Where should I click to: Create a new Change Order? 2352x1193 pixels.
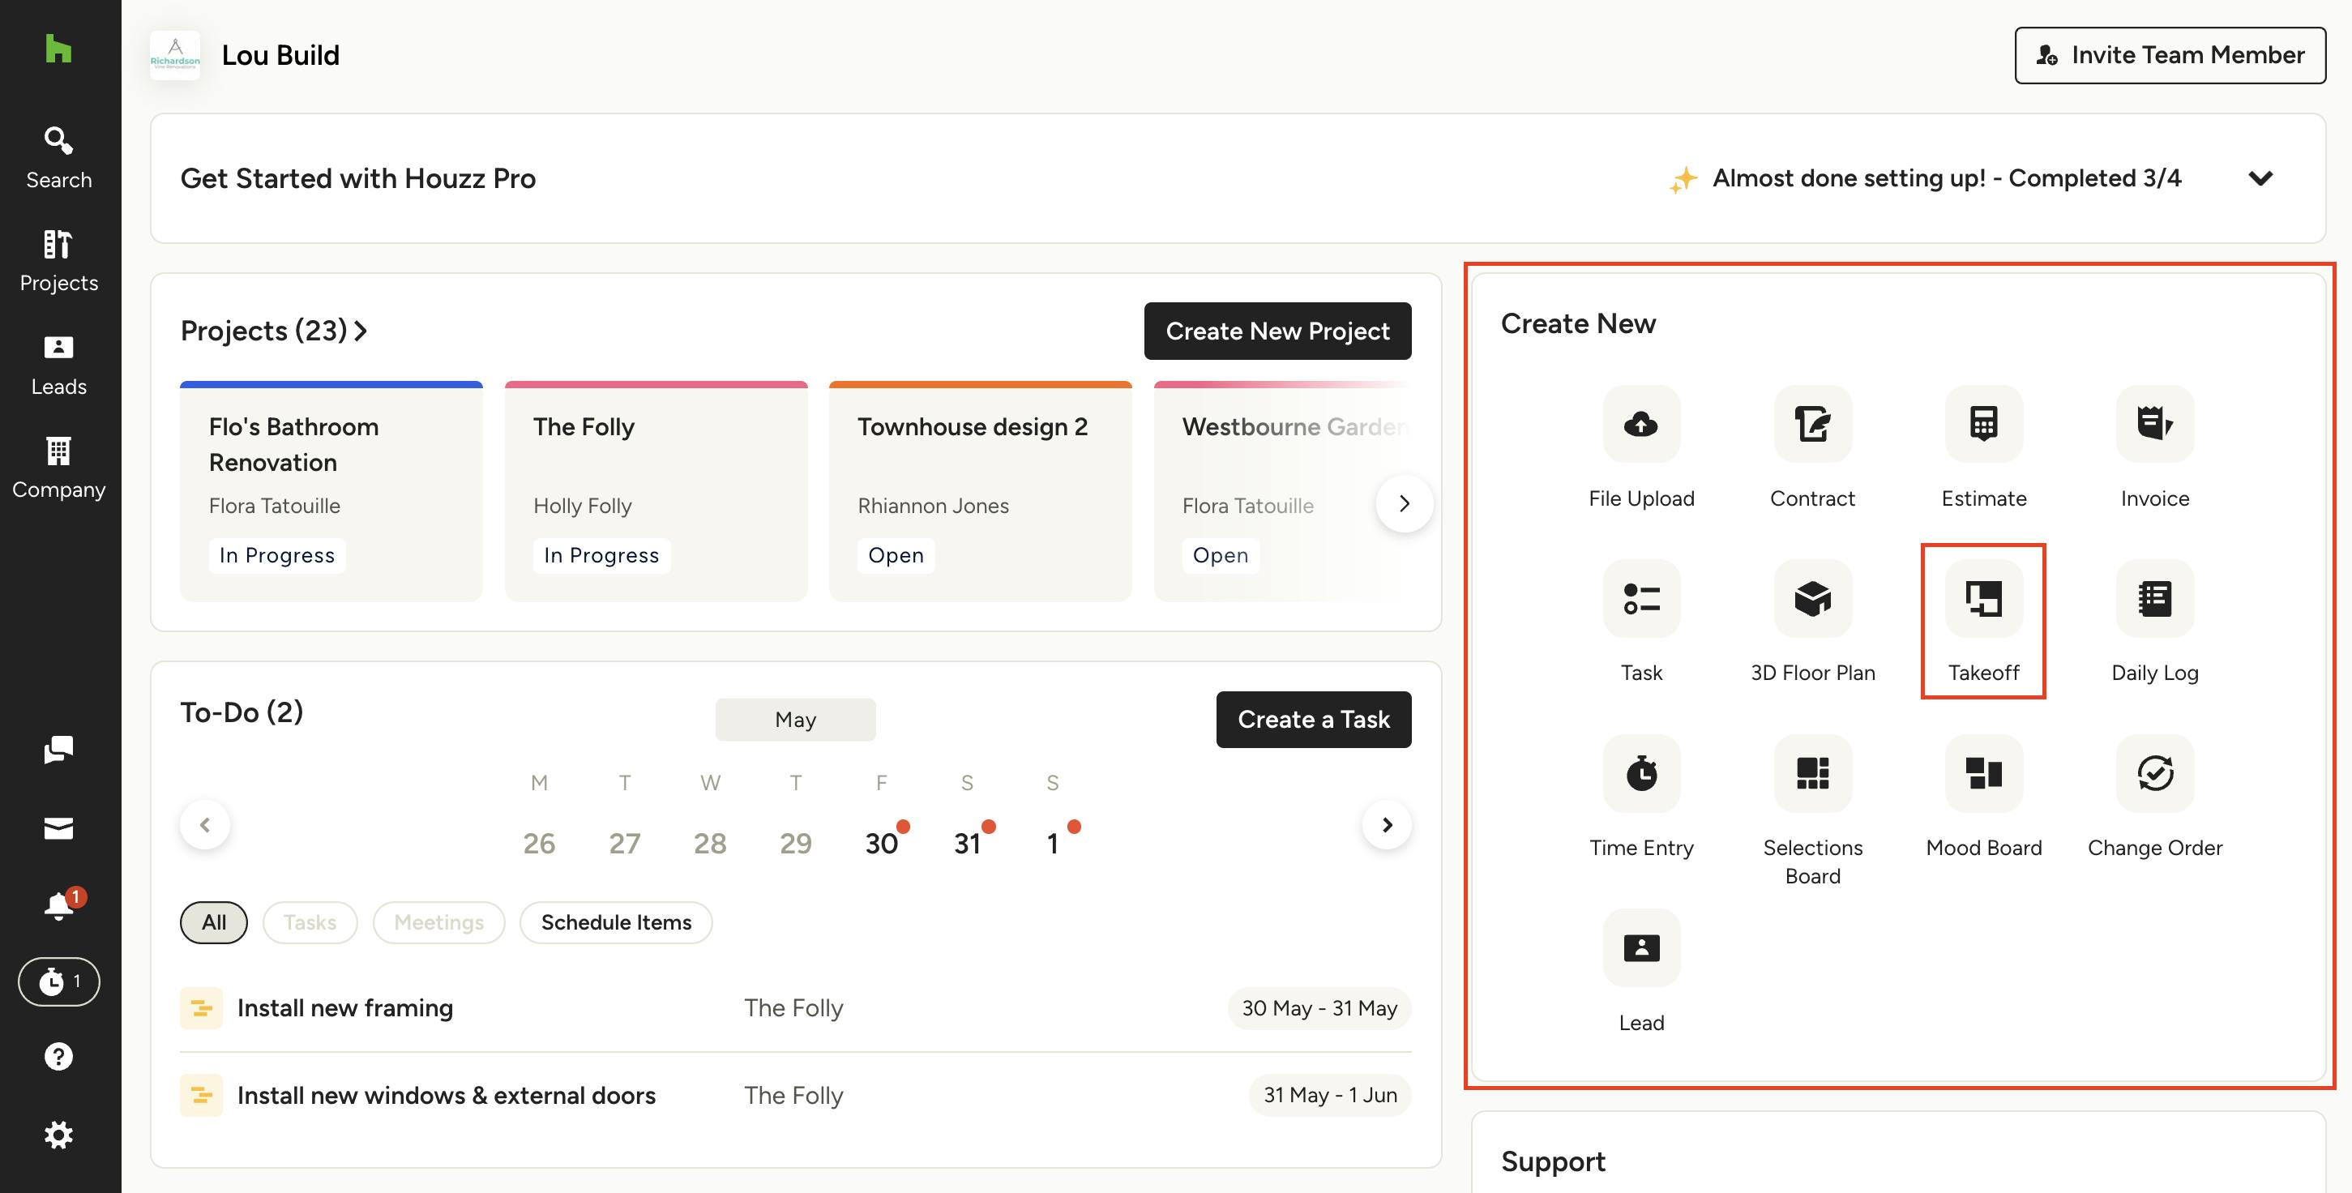tap(2155, 797)
